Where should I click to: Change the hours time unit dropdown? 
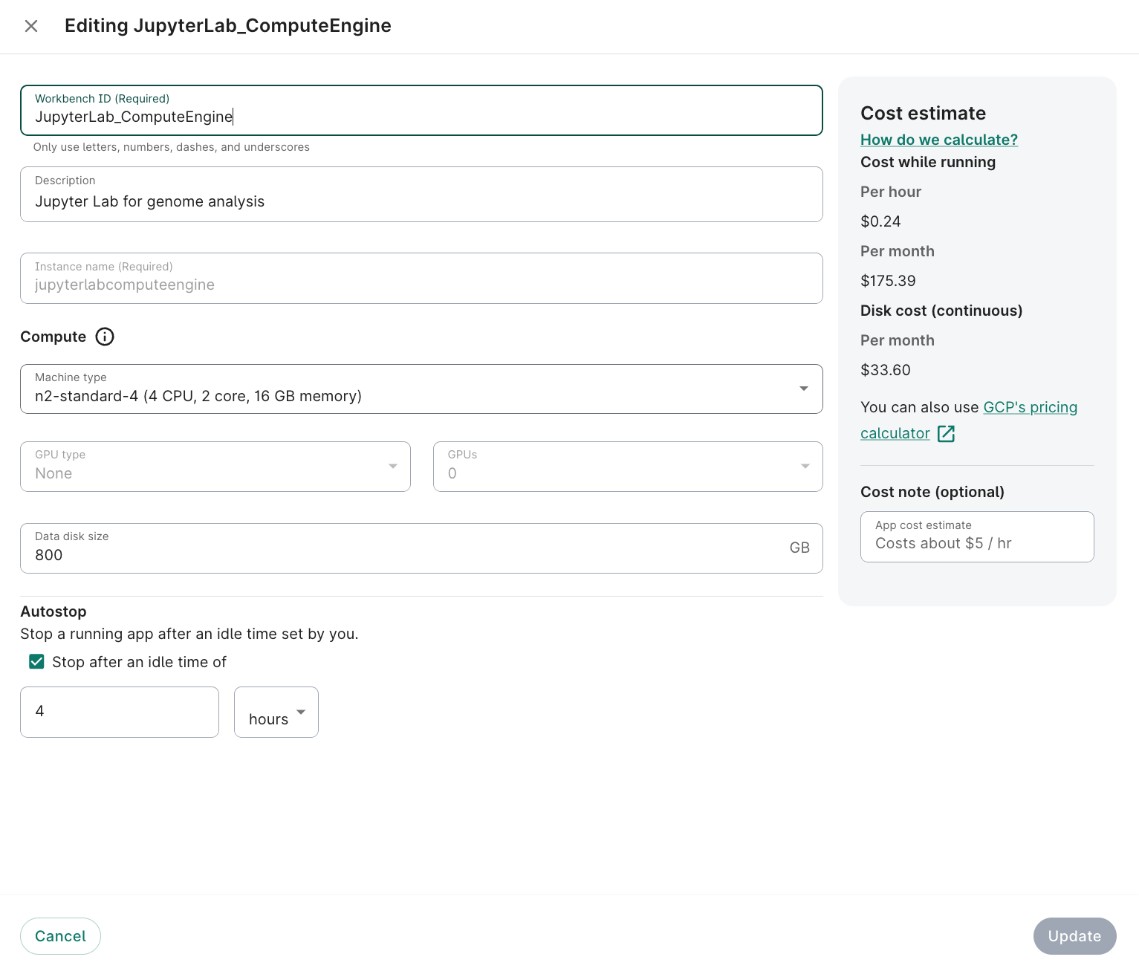coord(276,712)
